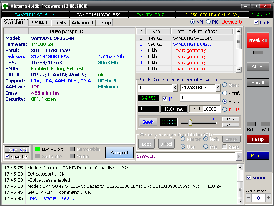
Task: Click the drive list scrollbar thumb
Action: pos(239,42)
